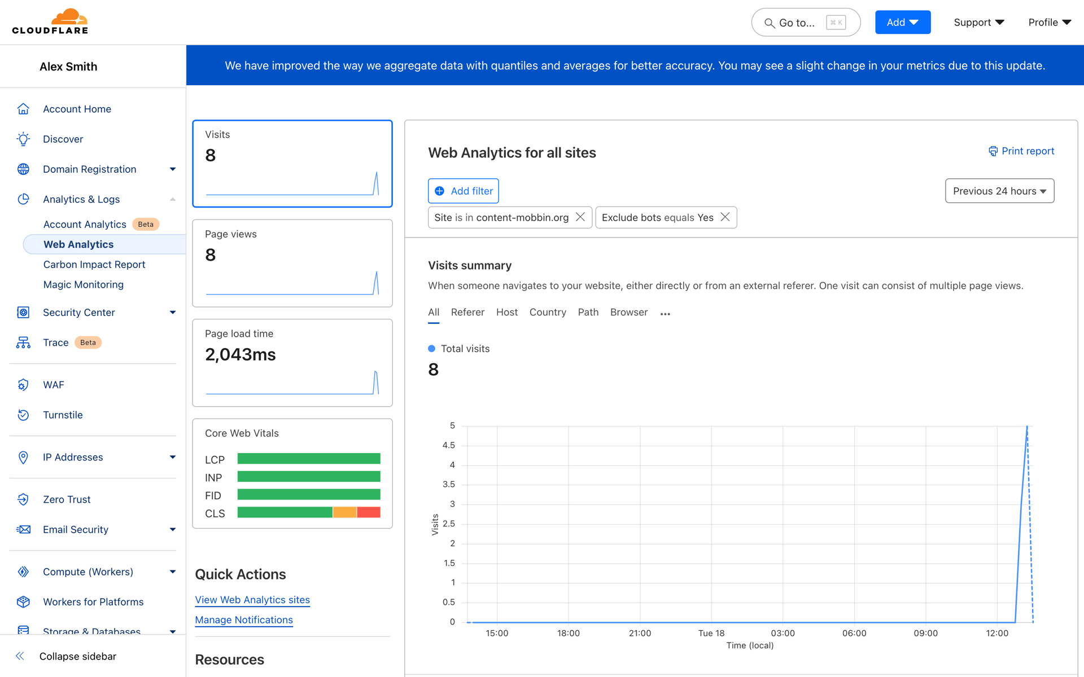Expand the Security Center menu

point(173,313)
